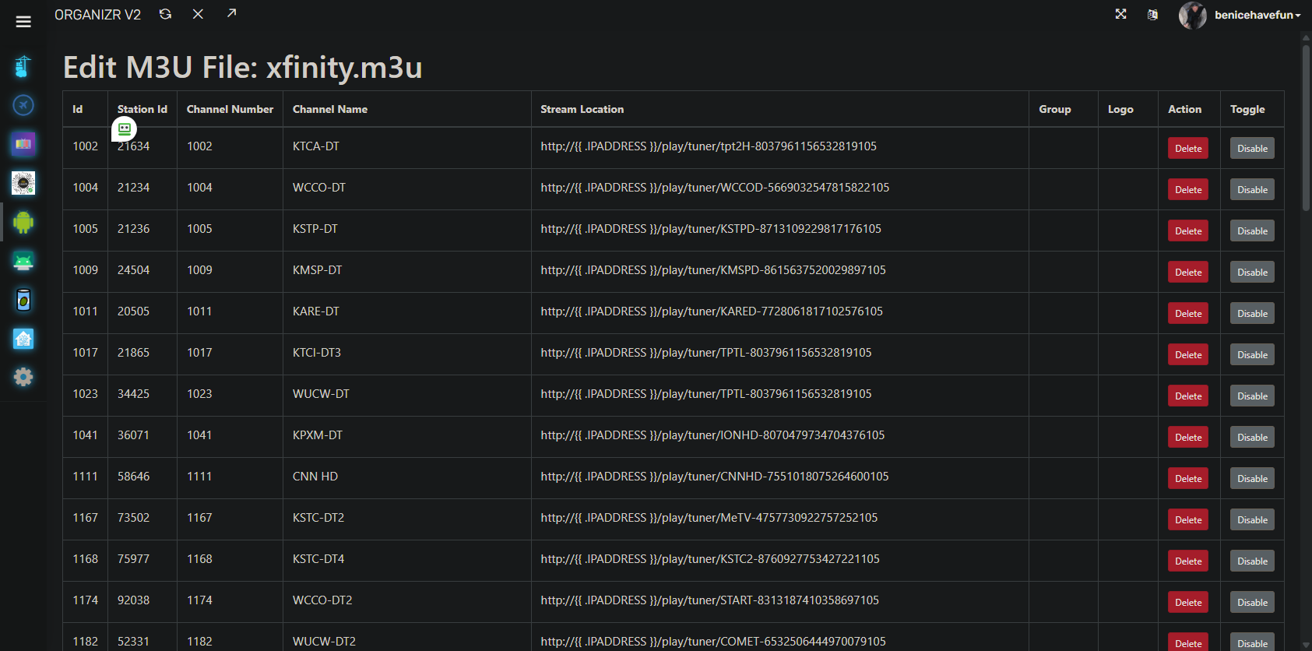
Task: Disable the KTCA-DT channel
Action: tap(1251, 149)
